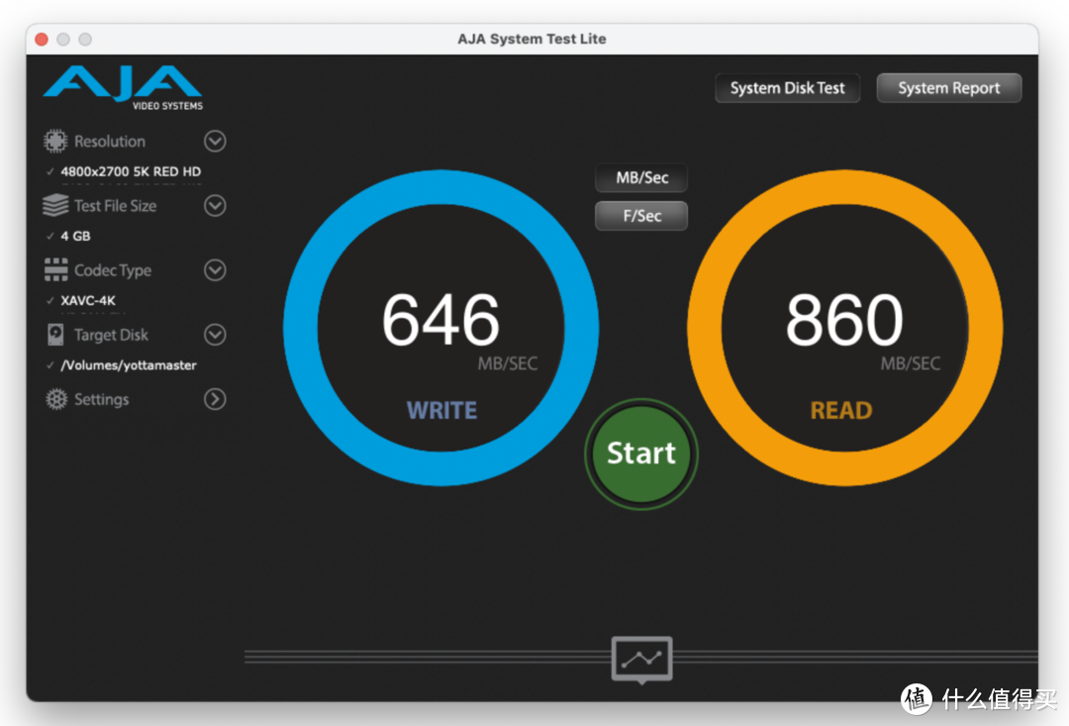Click the WRITE label in blue gauge
Viewport: 1069px width, 726px height.
click(441, 410)
